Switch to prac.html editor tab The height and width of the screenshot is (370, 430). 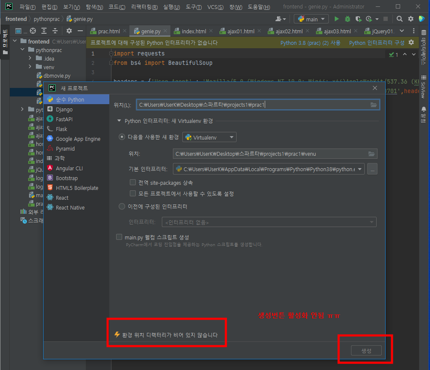[x=109, y=31]
